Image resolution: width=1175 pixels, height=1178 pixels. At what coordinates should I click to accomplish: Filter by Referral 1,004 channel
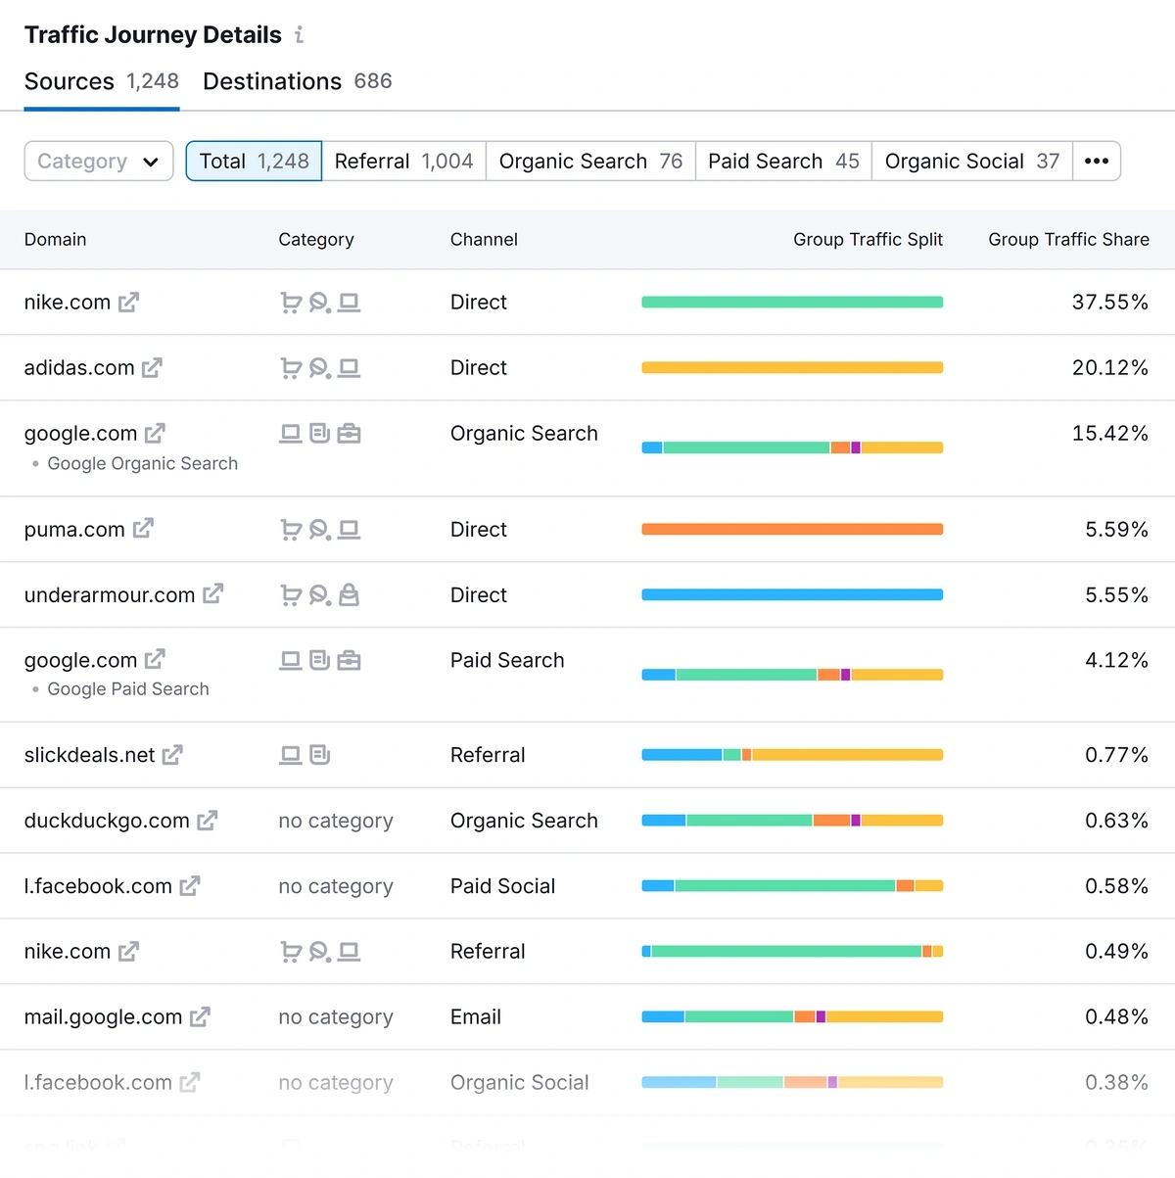click(x=404, y=162)
